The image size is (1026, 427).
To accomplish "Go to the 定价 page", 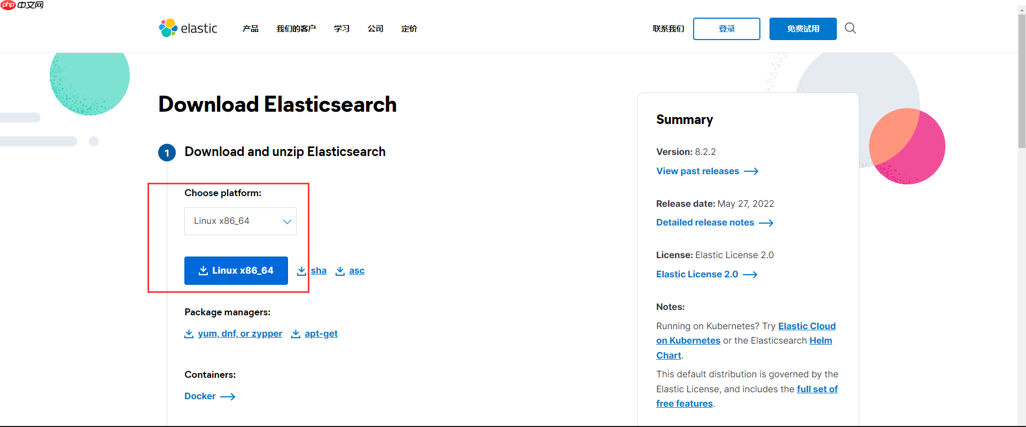I will click(409, 29).
